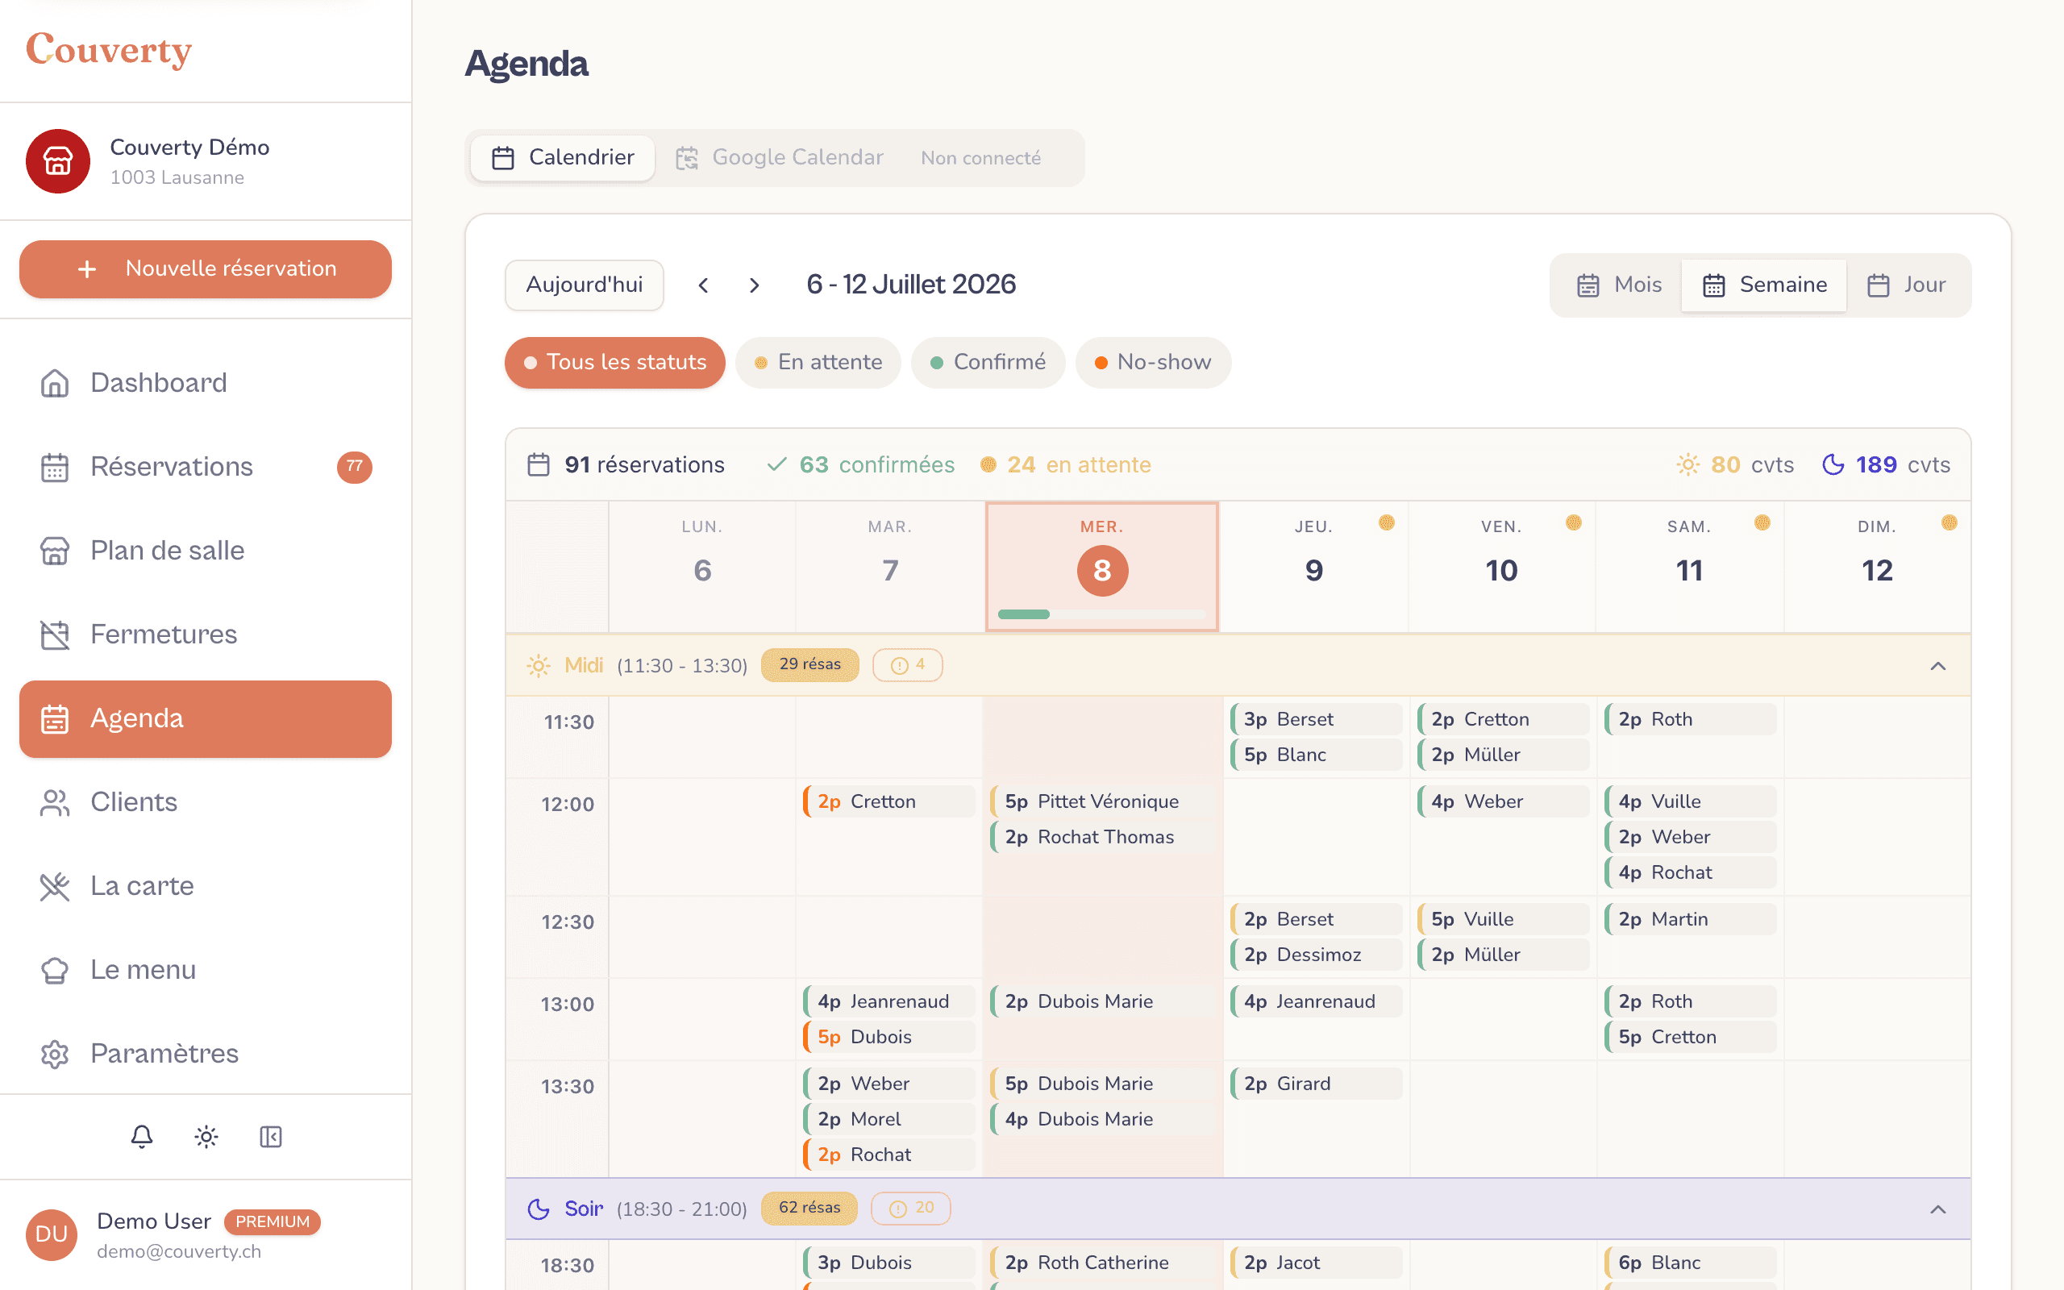The height and width of the screenshot is (1290, 2064).
Task: Click the sun icon beside 80 cvts
Action: [x=1687, y=464]
